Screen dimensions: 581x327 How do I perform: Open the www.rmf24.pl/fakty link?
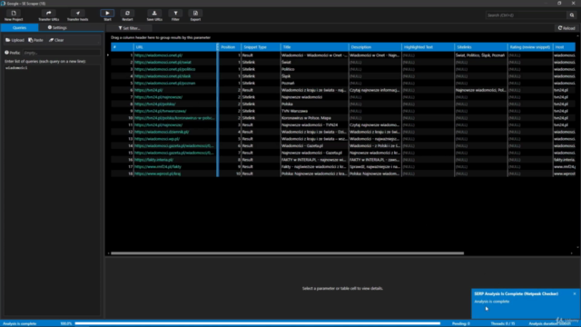(x=158, y=167)
